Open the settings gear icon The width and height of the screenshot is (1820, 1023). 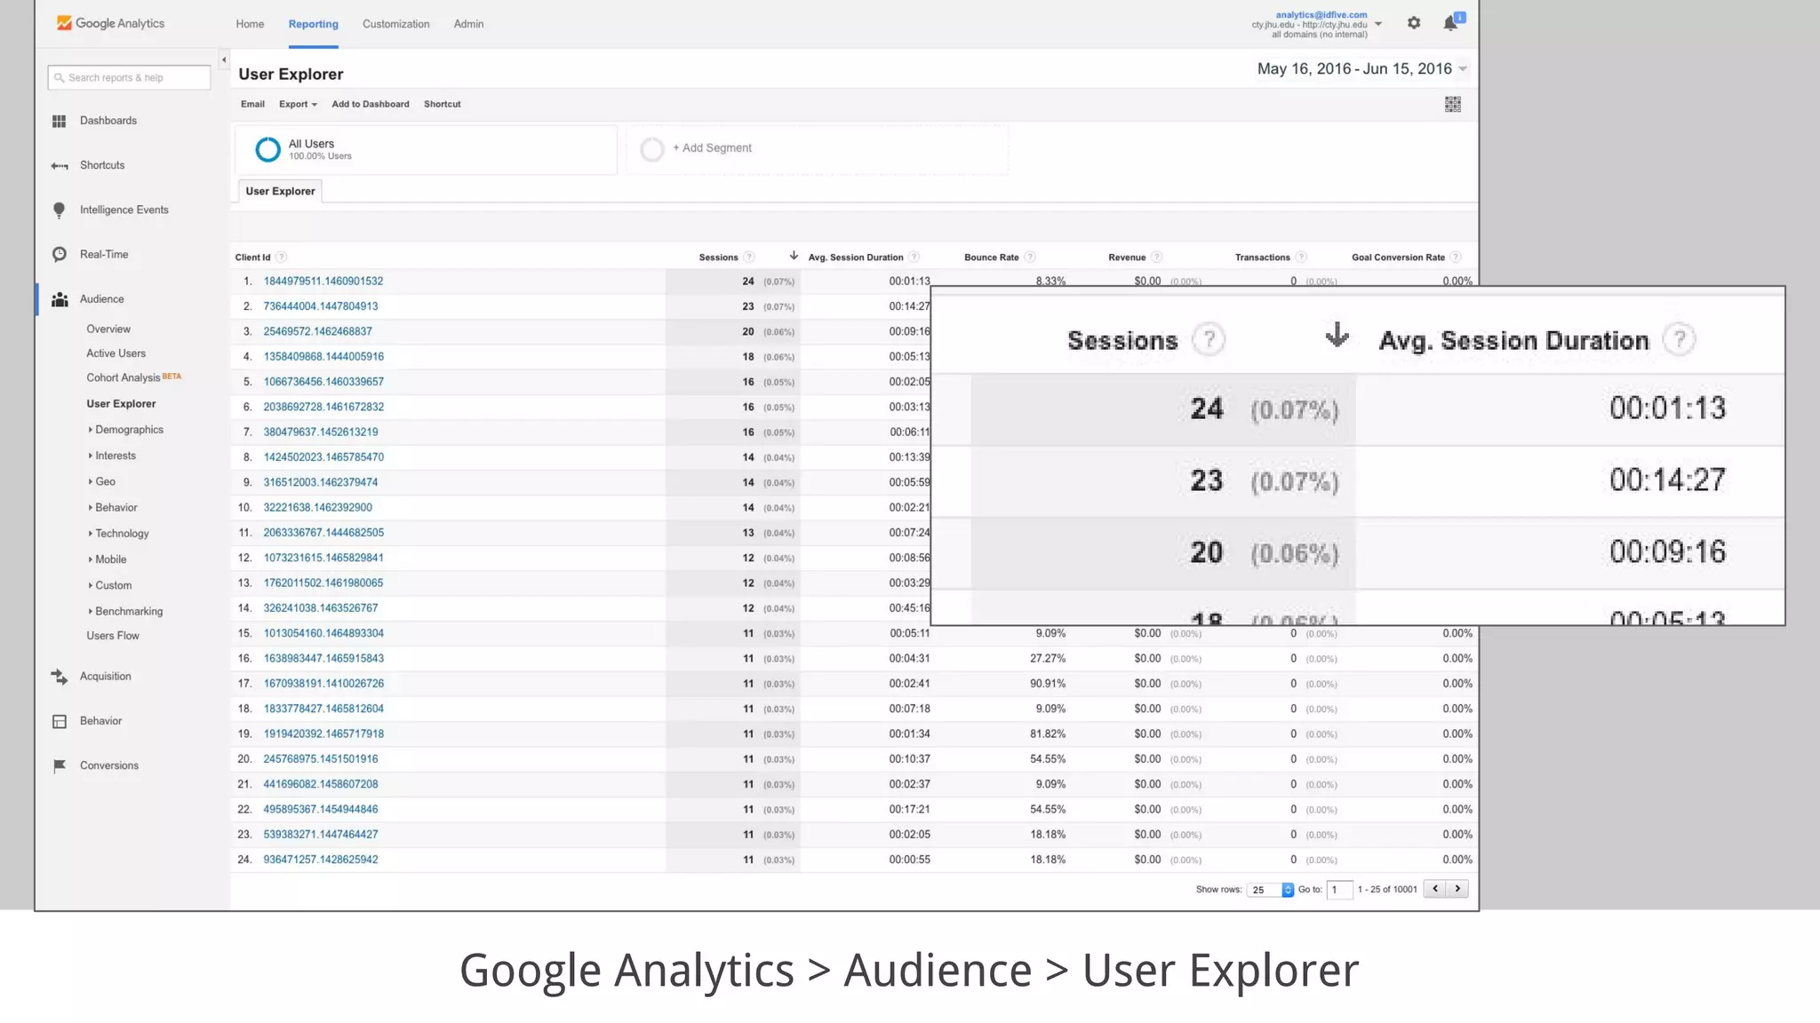pyautogui.click(x=1414, y=23)
